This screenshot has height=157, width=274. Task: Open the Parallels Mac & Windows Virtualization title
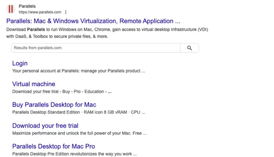[93, 21]
